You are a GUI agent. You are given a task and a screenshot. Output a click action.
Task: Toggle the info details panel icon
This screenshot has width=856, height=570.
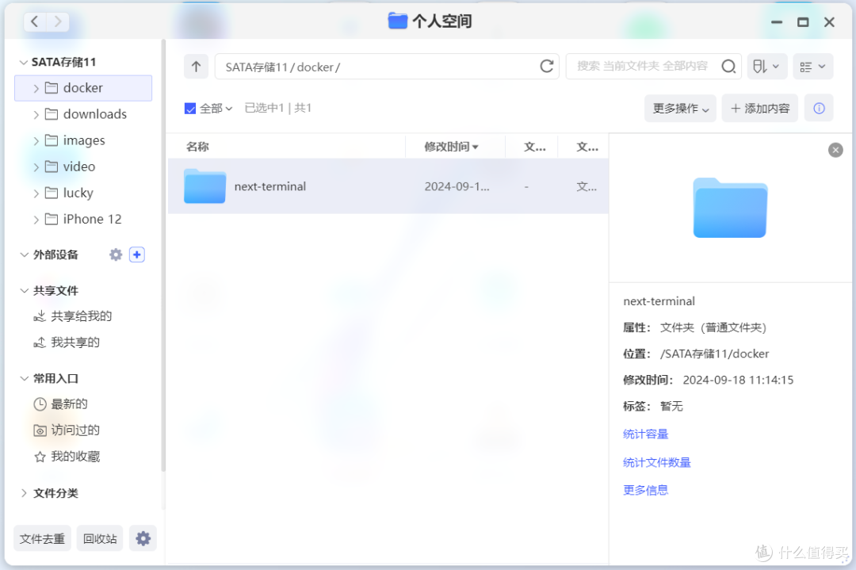click(x=819, y=108)
